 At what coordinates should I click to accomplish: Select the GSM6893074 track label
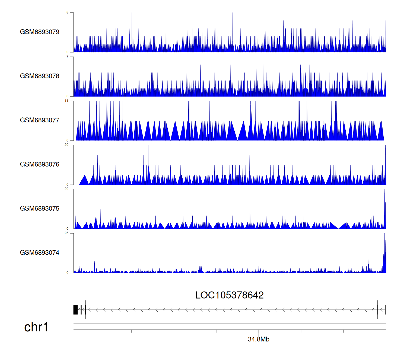[40, 253]
